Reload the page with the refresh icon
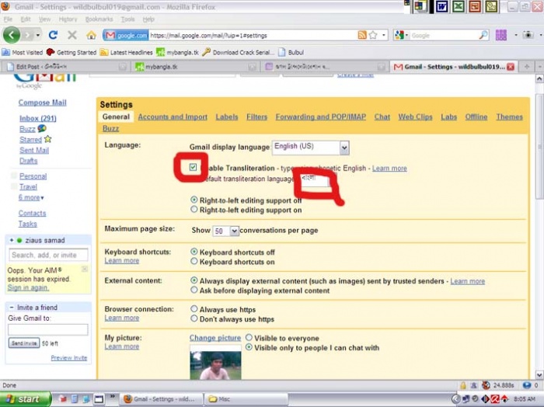Viewport: 544px width, 407px height. pyautogui.click(x=53, y=35)
